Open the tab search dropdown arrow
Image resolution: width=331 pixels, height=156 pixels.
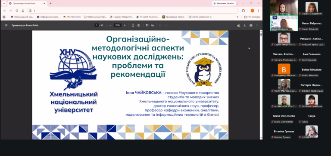point(4,3)
